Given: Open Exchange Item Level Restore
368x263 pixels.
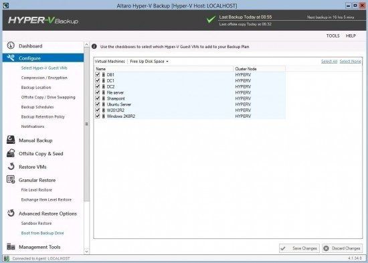Looking at the screenshot, I should click(46, 199).
